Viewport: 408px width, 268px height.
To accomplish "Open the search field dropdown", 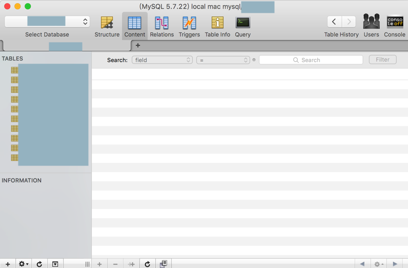I will 162,60.
